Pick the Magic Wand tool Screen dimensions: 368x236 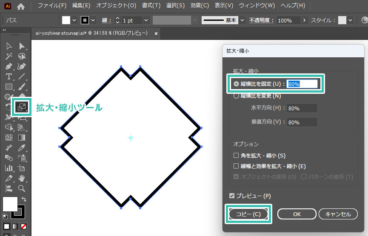pyautogui.click(x=9, y=56)
